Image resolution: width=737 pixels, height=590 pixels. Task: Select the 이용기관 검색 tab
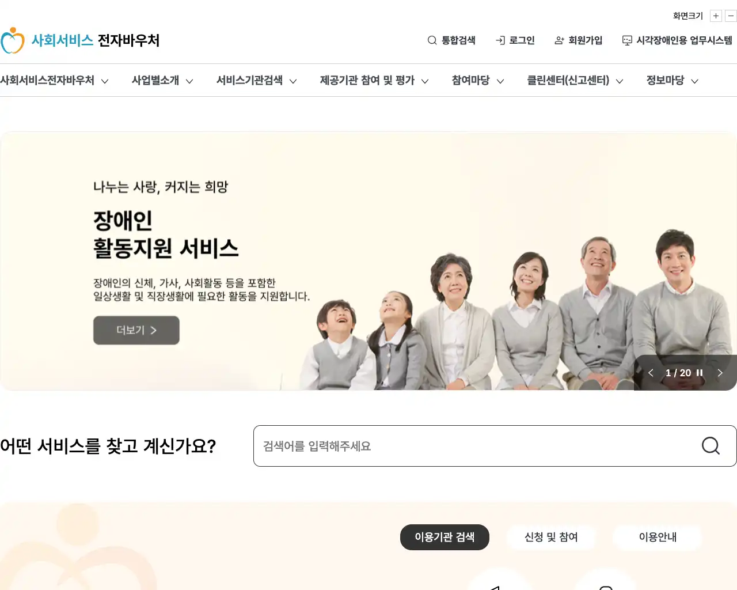coord(445,537)
